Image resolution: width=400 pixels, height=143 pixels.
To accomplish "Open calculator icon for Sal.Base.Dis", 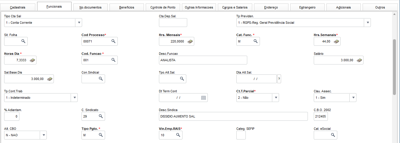I will pyautogui.click(x=50, y=79).
